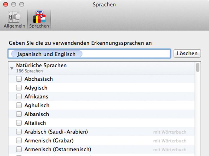Viewport: 209px width, 156px height.
Task: Enable the Abchasisch checkbox
Action: click(x=19, y=79)
